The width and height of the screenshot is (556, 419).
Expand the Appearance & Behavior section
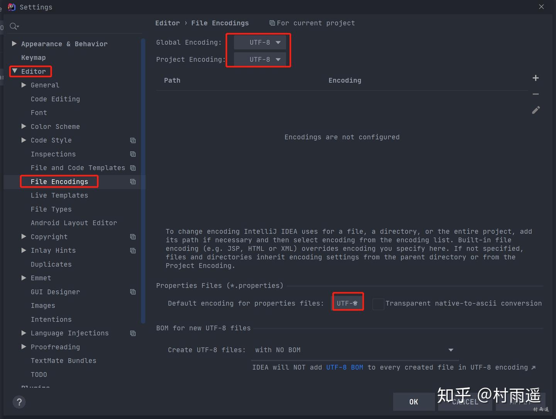pyautogui.click(x=14, y=44)
